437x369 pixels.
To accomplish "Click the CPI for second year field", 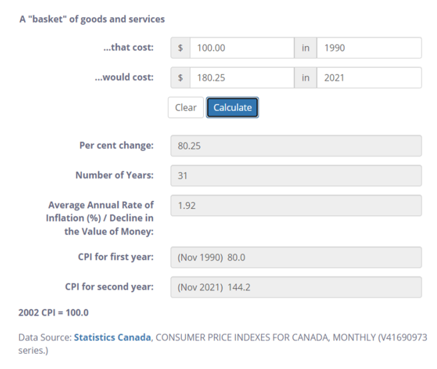I will pos(296,287).
